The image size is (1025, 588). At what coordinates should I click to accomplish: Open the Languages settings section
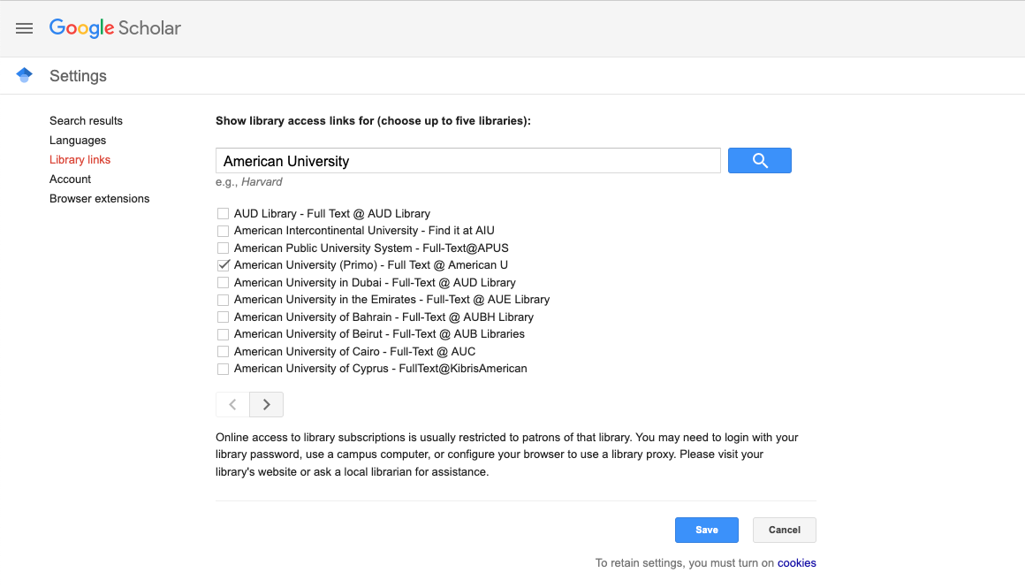coord(78,140)
